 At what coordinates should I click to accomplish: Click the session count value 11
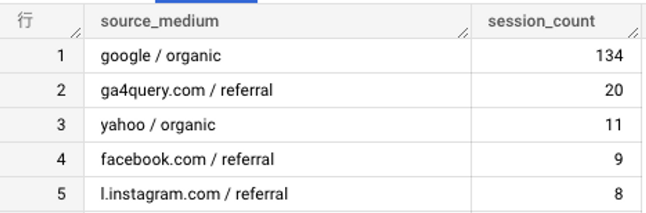[x=614, y=125]
